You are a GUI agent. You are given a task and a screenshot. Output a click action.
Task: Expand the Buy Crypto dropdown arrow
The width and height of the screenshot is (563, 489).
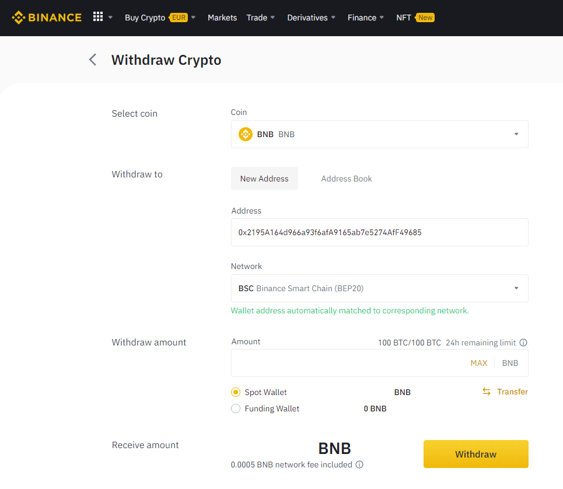[193, 18]
